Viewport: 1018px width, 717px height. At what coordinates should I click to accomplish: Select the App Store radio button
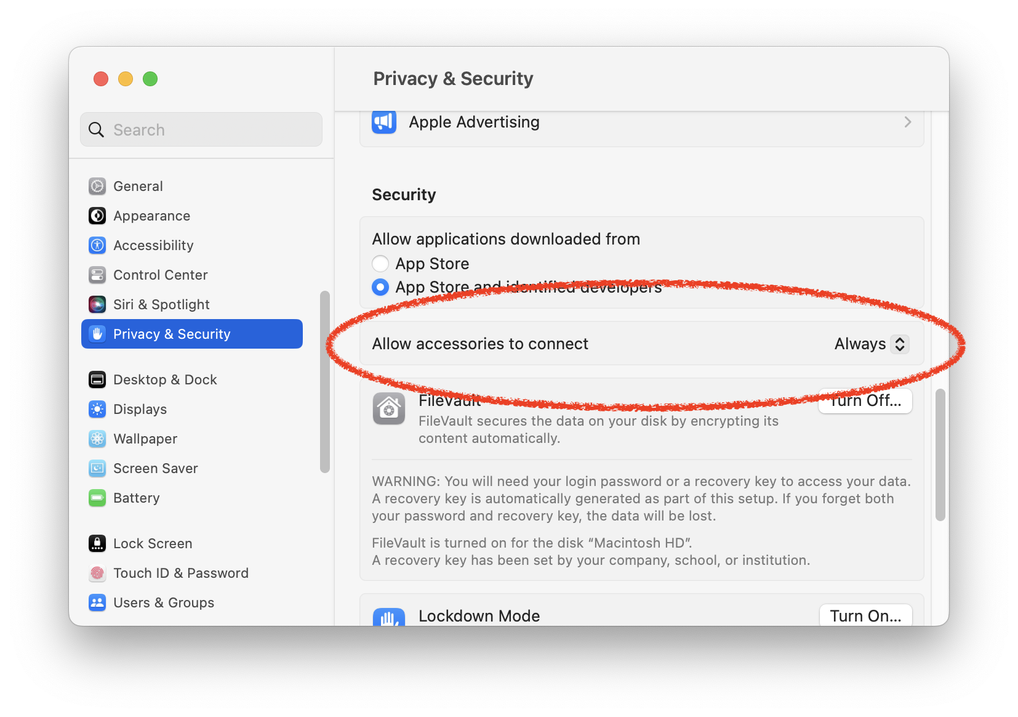pyautogui.click(x=380, y=264)
